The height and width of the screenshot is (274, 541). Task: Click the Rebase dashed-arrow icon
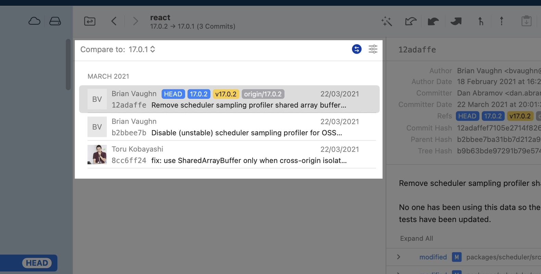502,21
